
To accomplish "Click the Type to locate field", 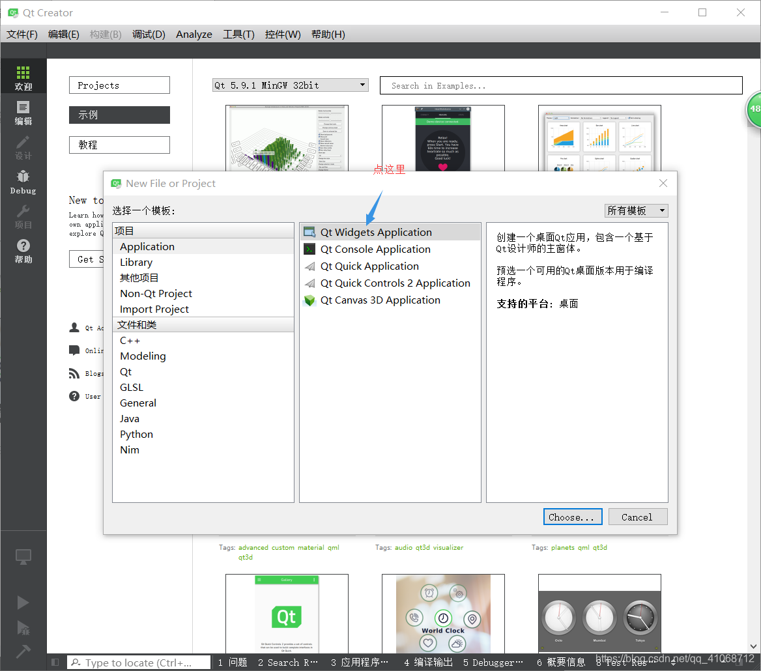I will point(139,663).
